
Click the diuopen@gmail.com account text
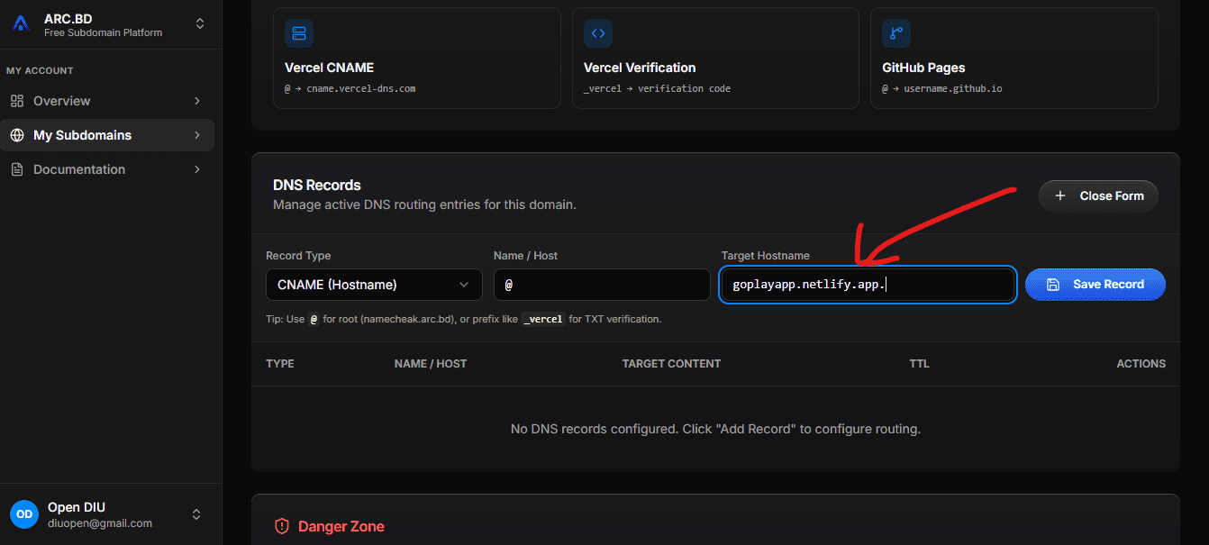(100, 523)
